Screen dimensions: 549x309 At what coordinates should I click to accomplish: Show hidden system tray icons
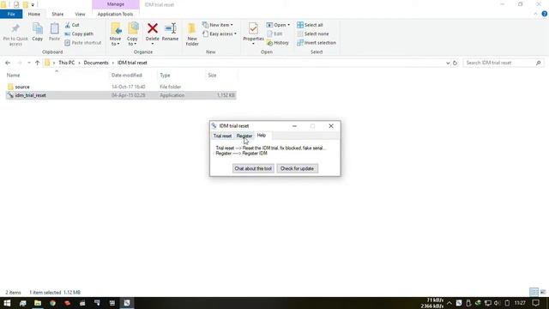tap(449, 303)
